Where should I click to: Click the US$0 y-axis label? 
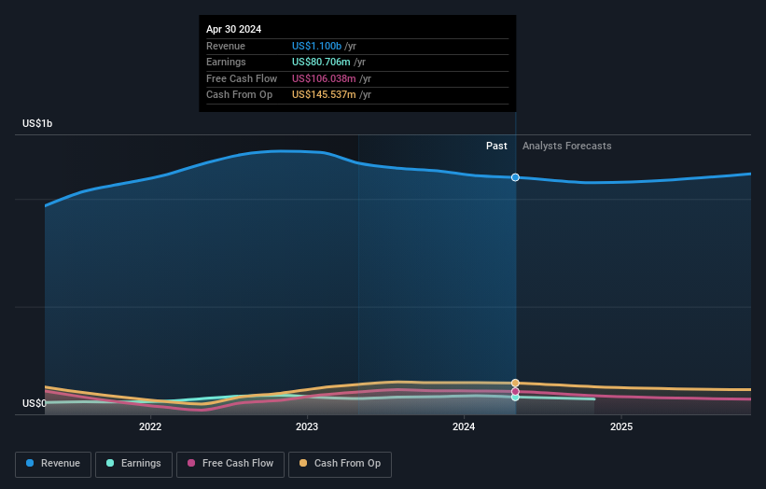35,403
